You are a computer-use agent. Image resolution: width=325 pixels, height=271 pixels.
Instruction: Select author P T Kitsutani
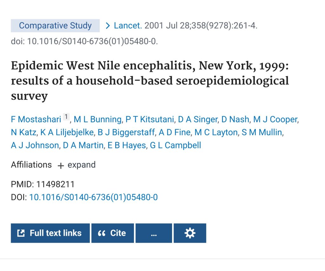pyautogui.click(x=150, y=119)
